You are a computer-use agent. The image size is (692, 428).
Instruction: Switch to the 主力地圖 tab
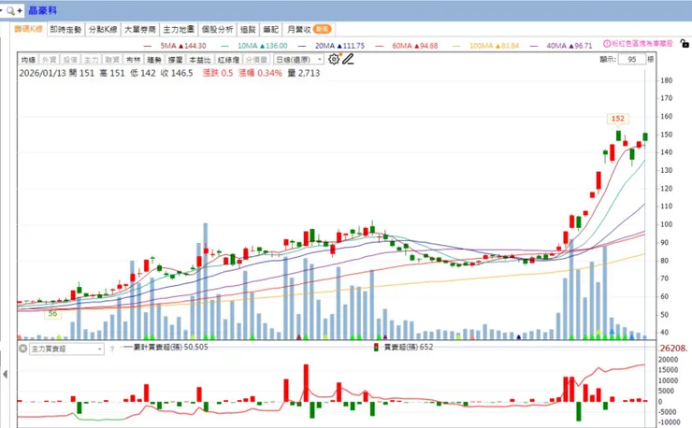(179, 30)
